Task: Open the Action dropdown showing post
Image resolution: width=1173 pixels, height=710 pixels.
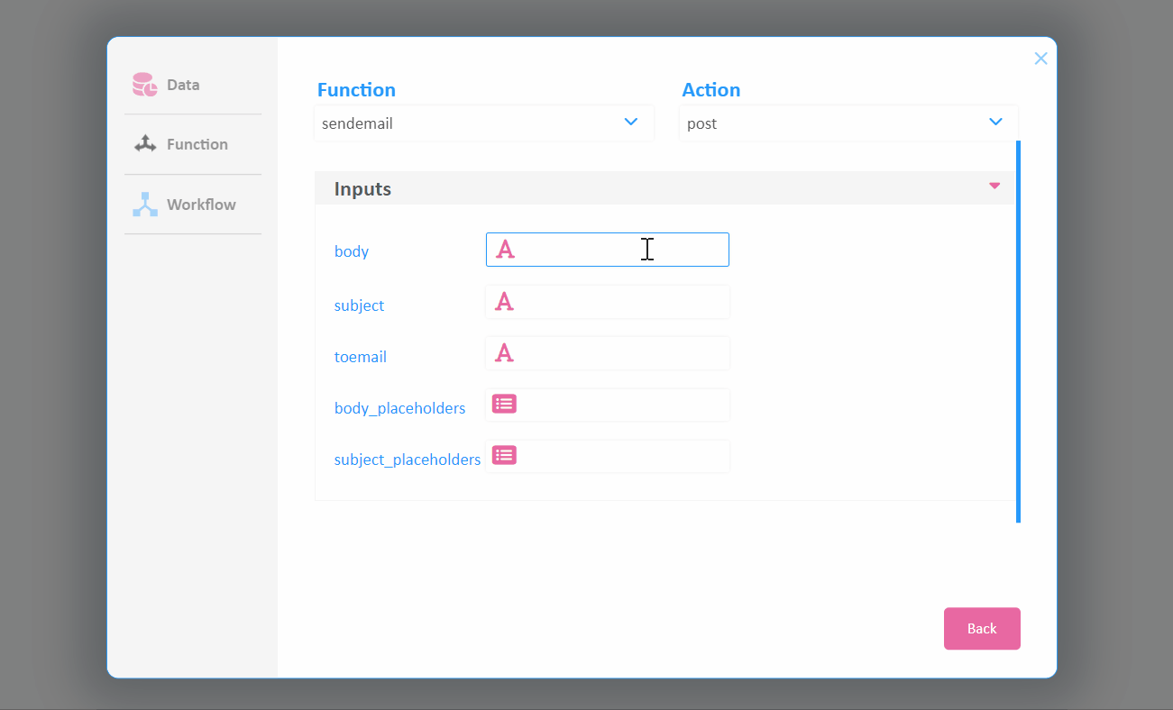Action: [849, 123]
